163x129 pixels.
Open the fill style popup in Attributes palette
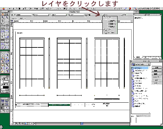click(6, 79)
